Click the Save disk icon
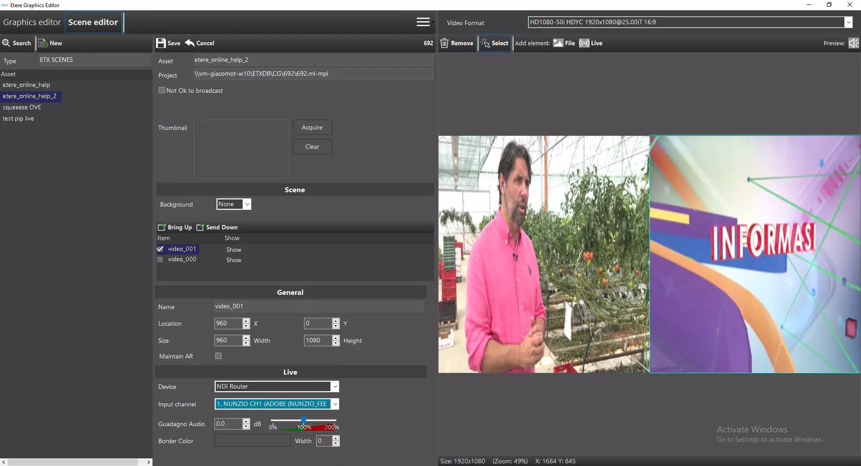Viewport: 861px width, 466px height. [161, 43]
